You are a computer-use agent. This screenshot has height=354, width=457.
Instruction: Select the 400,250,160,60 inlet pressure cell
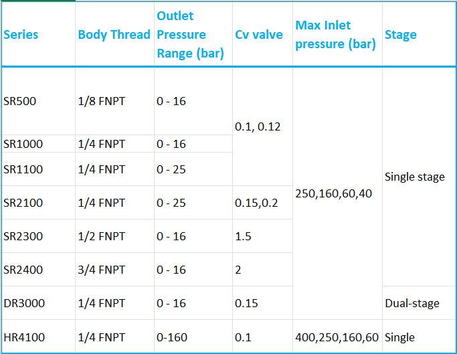tap(335, 337)
